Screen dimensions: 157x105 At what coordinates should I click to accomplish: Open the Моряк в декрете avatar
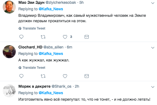coord(9,91)
